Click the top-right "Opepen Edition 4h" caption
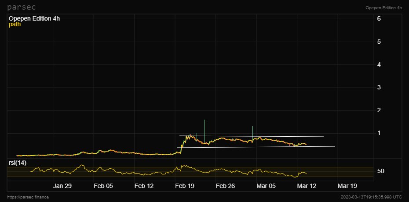The height and width of the screenshot is (202, 409). [x=383, y=8]
